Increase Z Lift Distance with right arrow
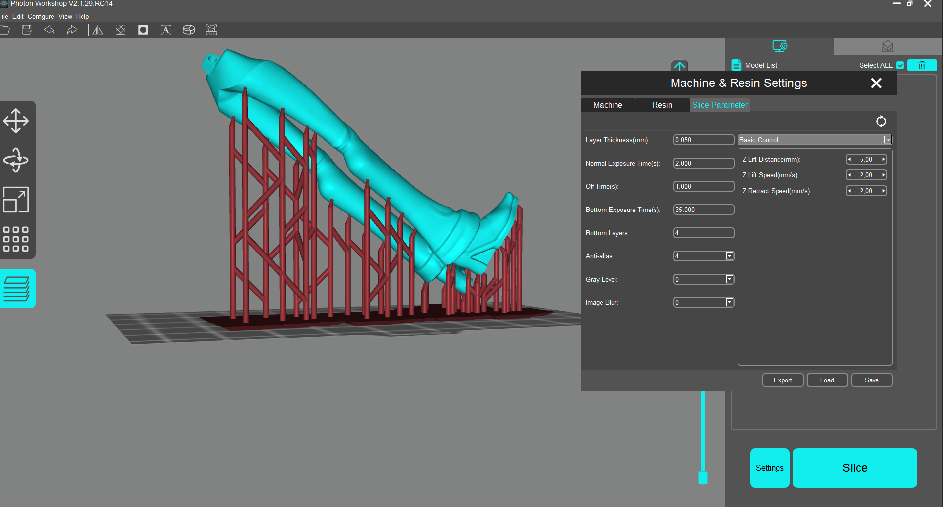 883,159
